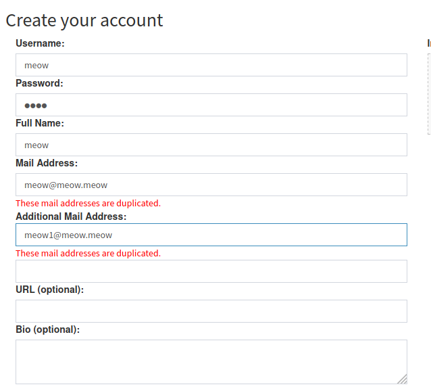Click the "Create your account" heading
This screenshot has width=431, height=391.
pyautogui.click(x=84, y=20)
